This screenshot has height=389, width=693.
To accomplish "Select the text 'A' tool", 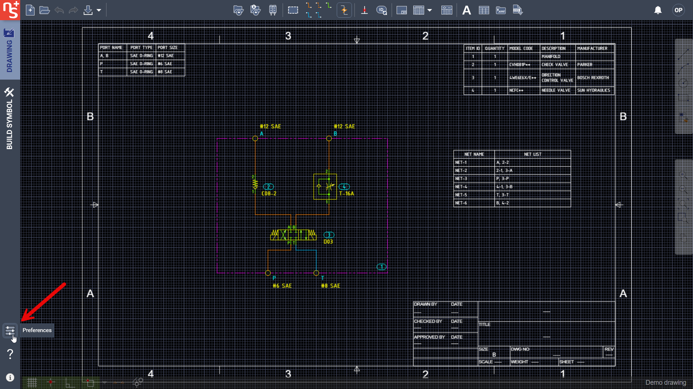I will 466,10.
